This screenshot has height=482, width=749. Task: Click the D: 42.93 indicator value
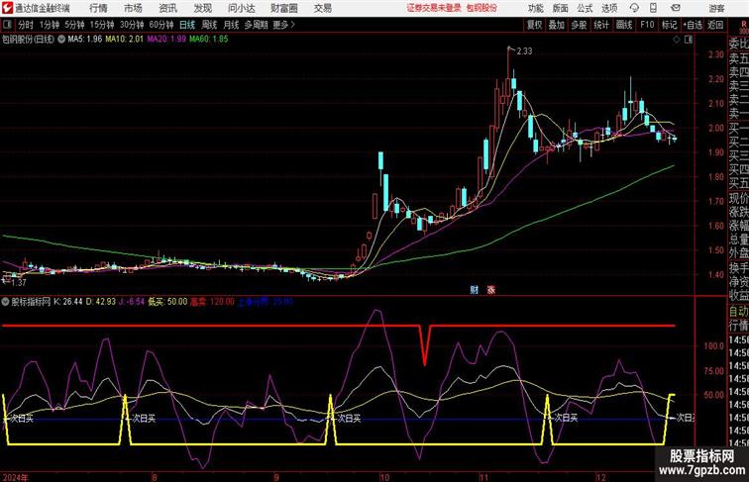(x=101, y=302)
